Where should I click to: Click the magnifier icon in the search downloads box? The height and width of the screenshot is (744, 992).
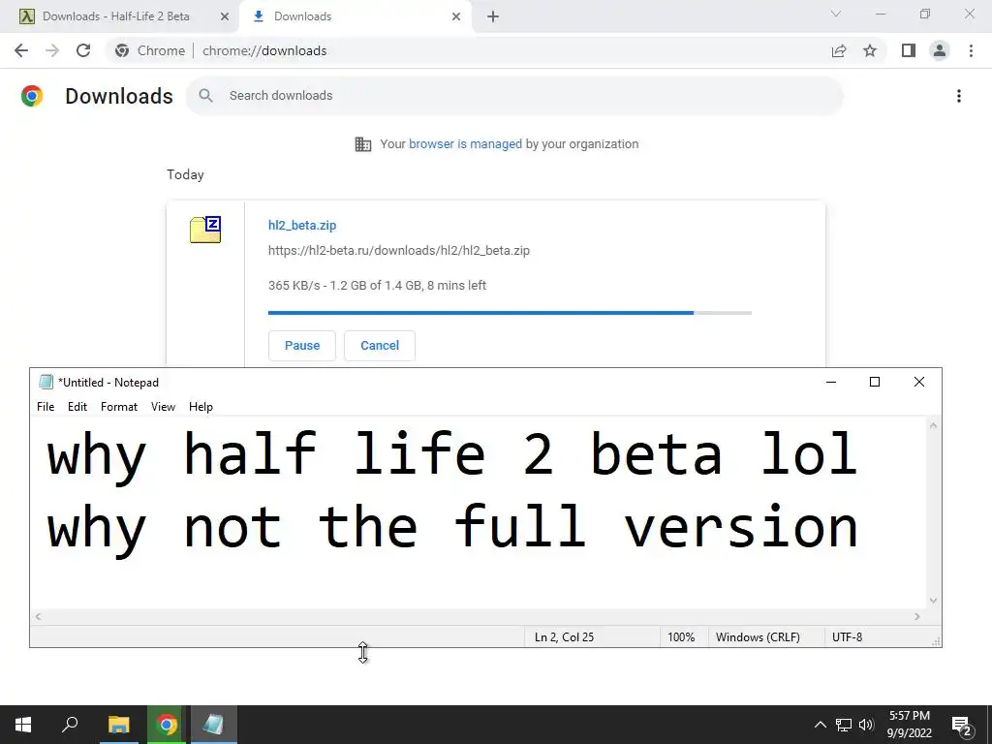(x=205, y=96)
